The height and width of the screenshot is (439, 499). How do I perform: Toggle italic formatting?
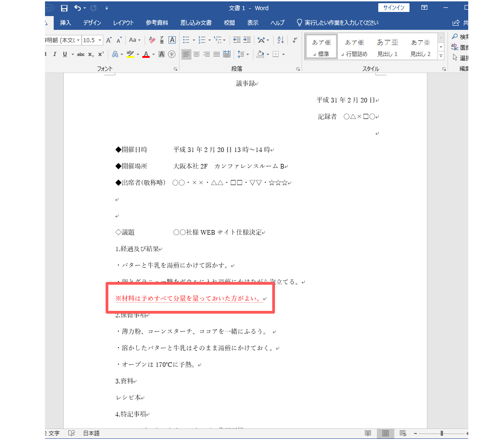coord(55,54)
